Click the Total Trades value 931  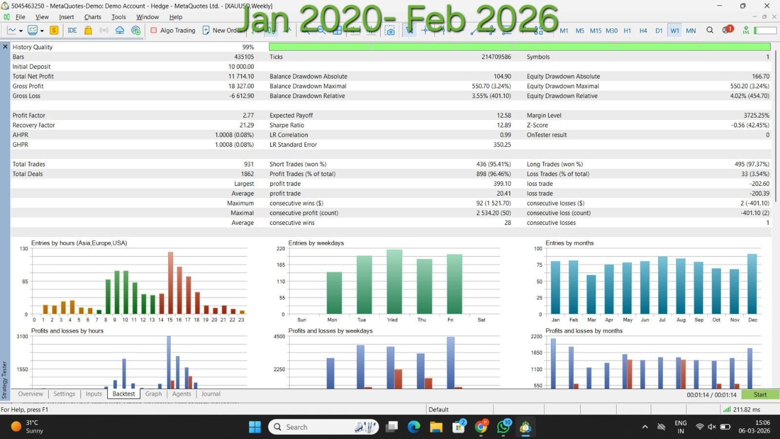[x=249, y=164]
